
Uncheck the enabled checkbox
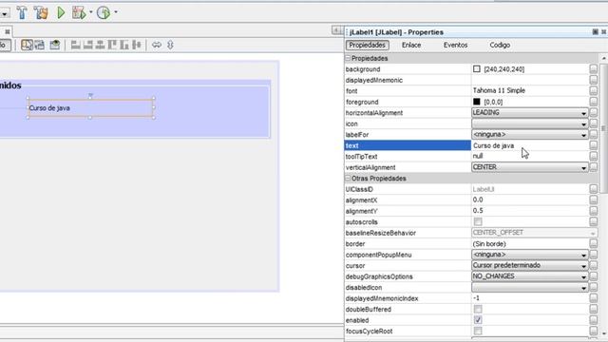[x=478, y=320]
